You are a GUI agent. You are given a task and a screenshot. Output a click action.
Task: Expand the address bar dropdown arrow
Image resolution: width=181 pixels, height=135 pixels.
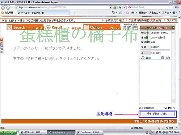(110, 8)
